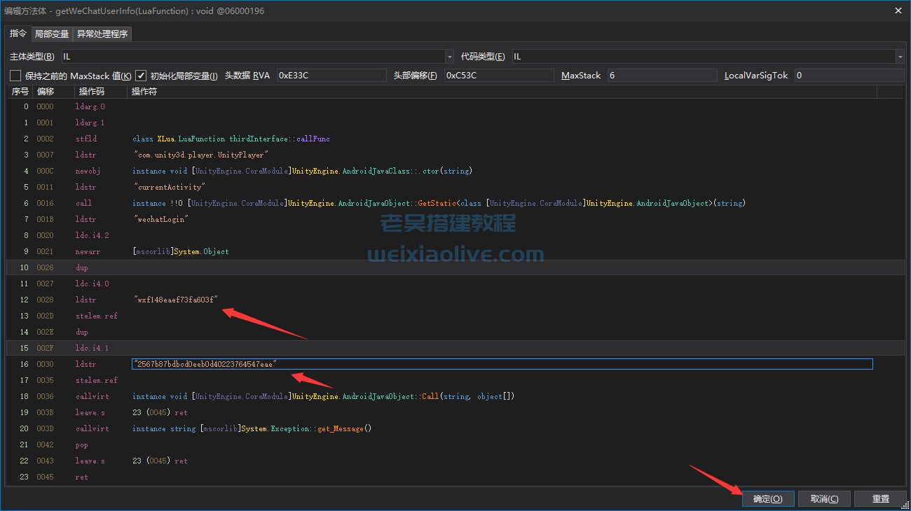
Task: Toggle 保持之前的 MaxStack 值 checkbox
Action: tap(15, 76)
